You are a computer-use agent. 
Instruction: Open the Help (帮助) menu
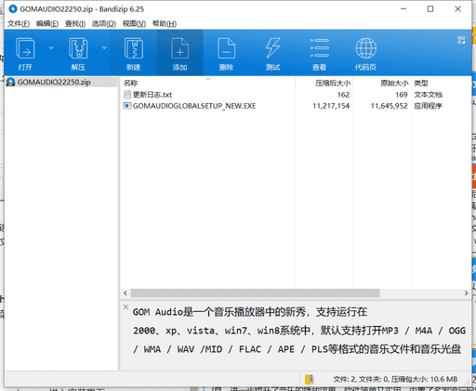click(x=165, y=23)
